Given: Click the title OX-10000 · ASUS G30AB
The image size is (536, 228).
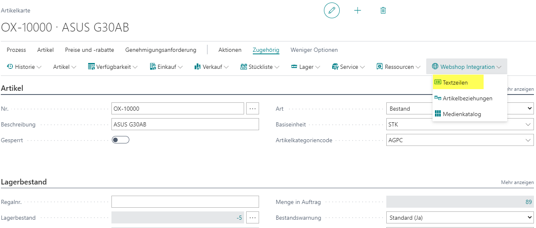Looking at the screenshot, I should click(x=65, y=27).
